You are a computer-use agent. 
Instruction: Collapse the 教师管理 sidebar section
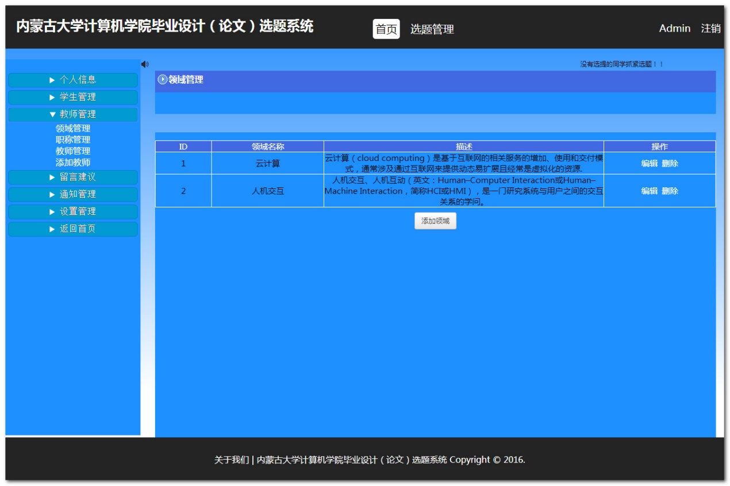pos(73,114)
